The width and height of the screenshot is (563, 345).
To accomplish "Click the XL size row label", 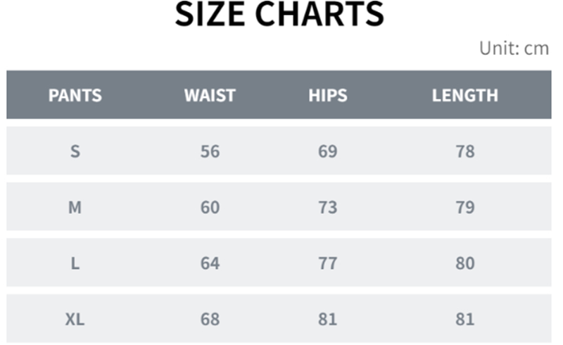I will 75,319.
